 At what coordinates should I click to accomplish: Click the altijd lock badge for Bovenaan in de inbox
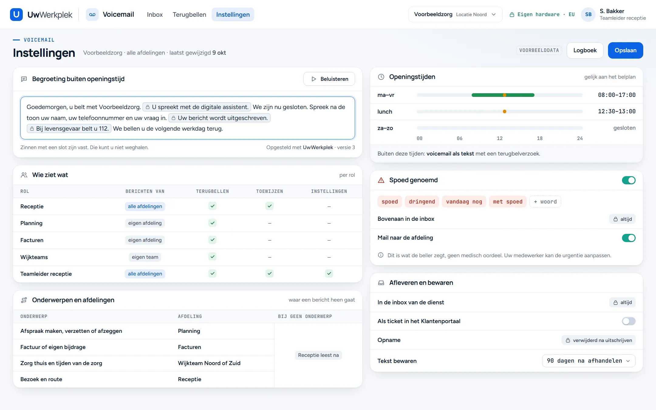click(x=622, y=219)
